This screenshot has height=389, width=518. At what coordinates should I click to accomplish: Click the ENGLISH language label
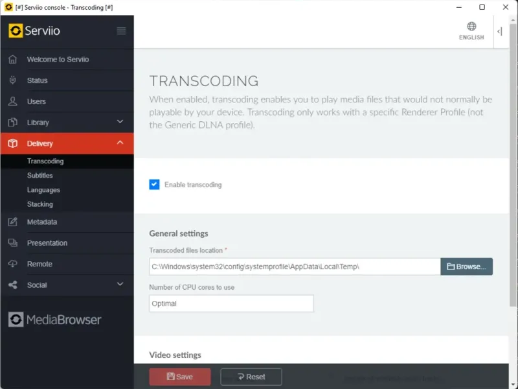(x=471, y=38)
